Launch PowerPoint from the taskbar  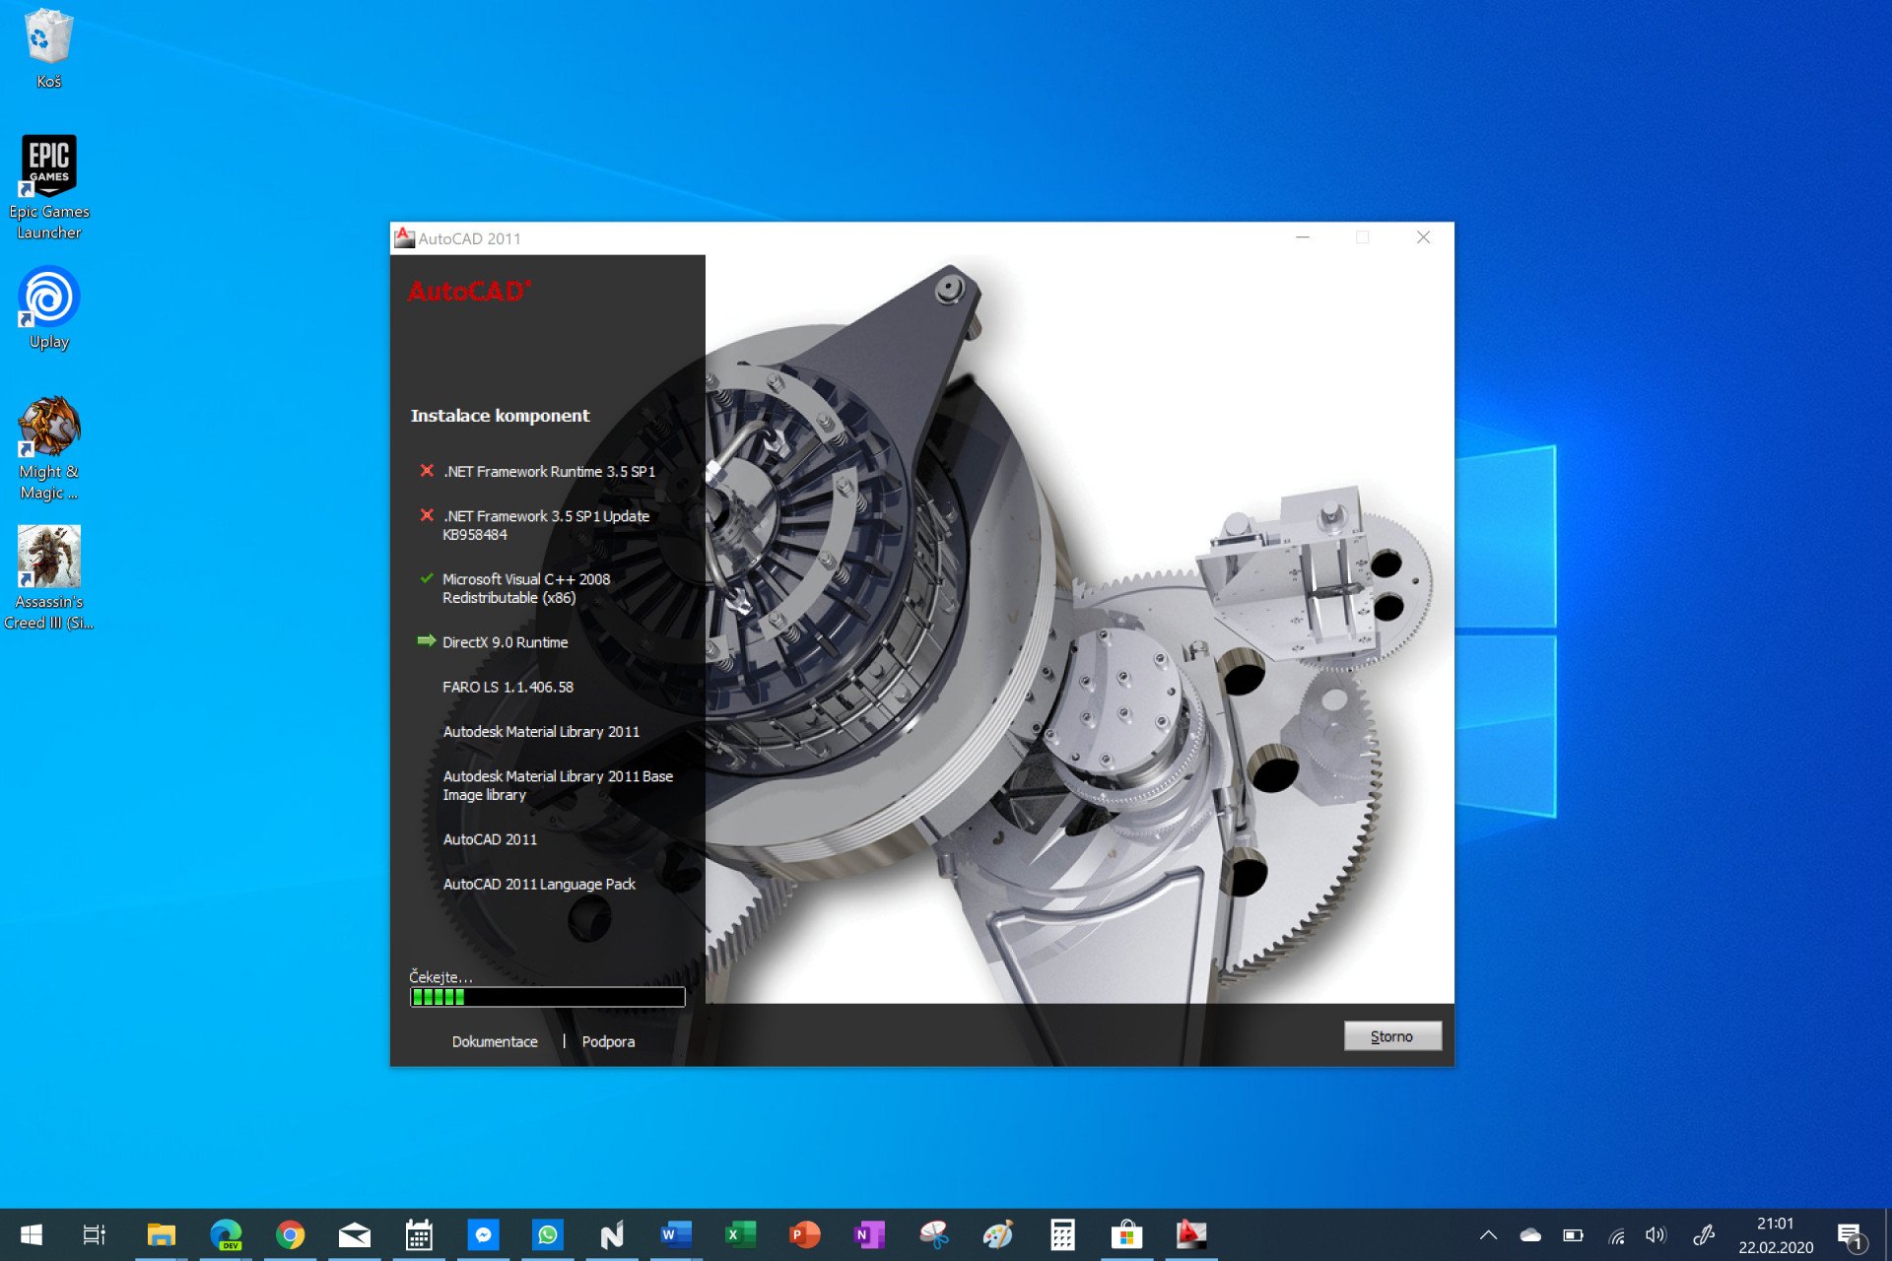(804, 1234)
